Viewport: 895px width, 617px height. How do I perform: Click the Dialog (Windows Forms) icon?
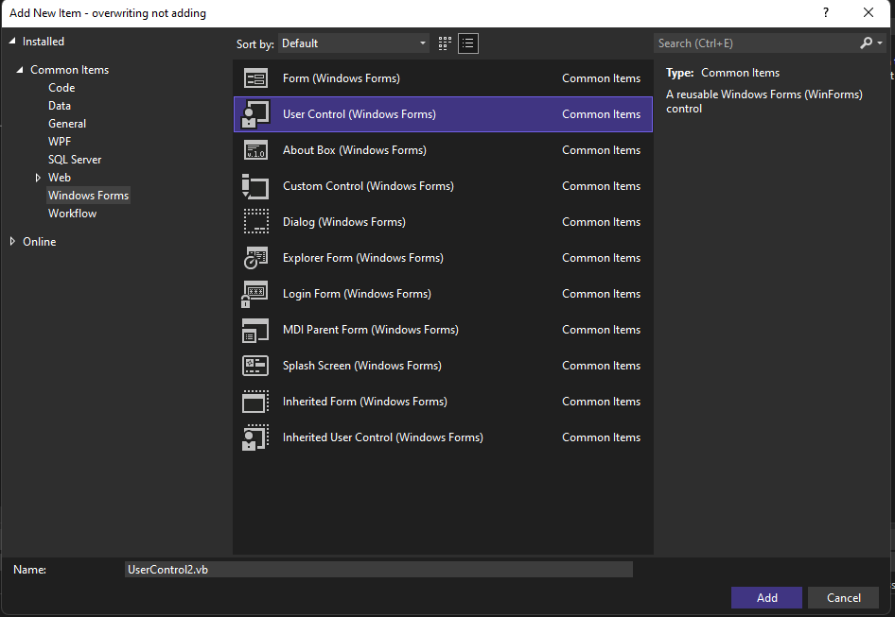click(255, 221)
